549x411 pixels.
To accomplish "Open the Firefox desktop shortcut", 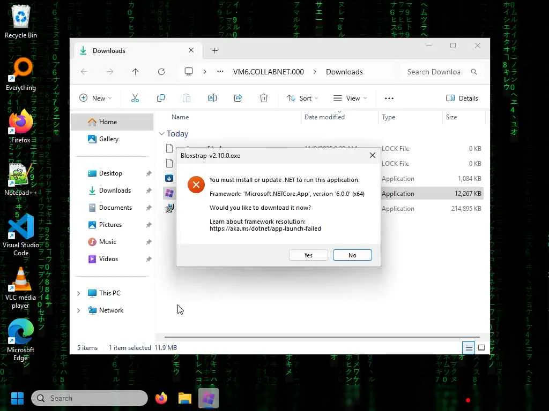I will pos(21,126).
